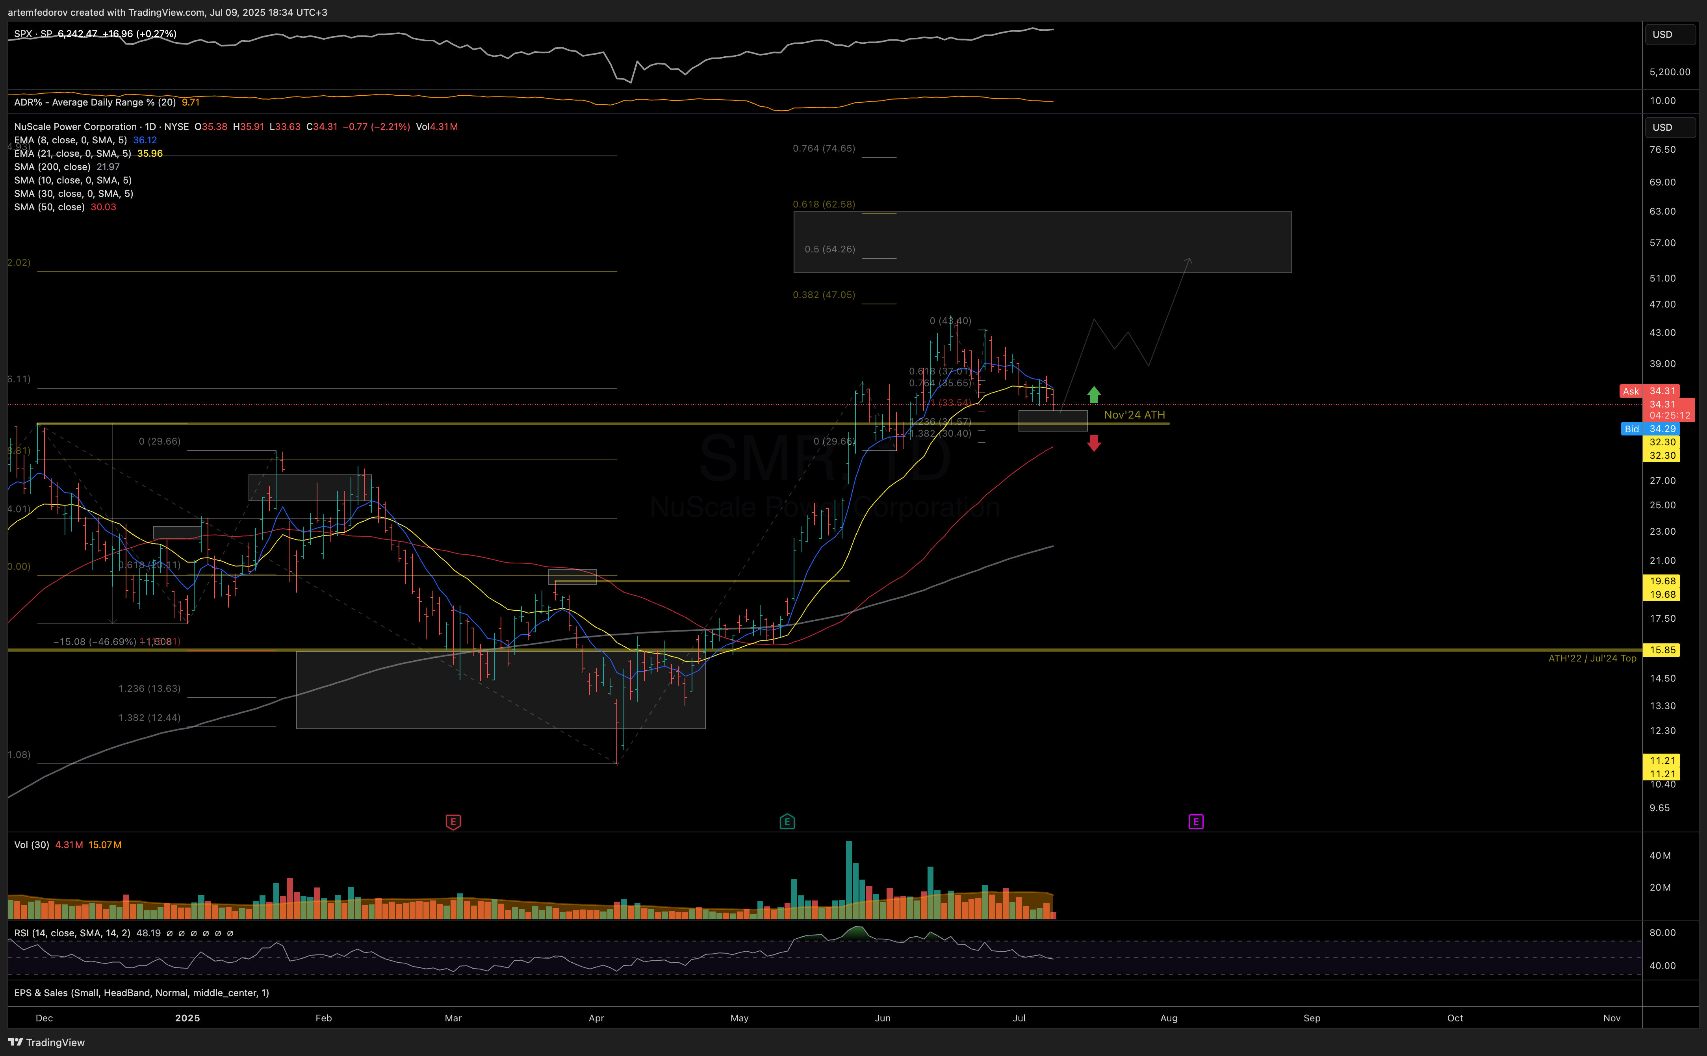The width and height of the screenshot is (1707, 1056).
Task: Click the 1.236 (13.63) Fibonacci label
Action: (x=149, y=688)
